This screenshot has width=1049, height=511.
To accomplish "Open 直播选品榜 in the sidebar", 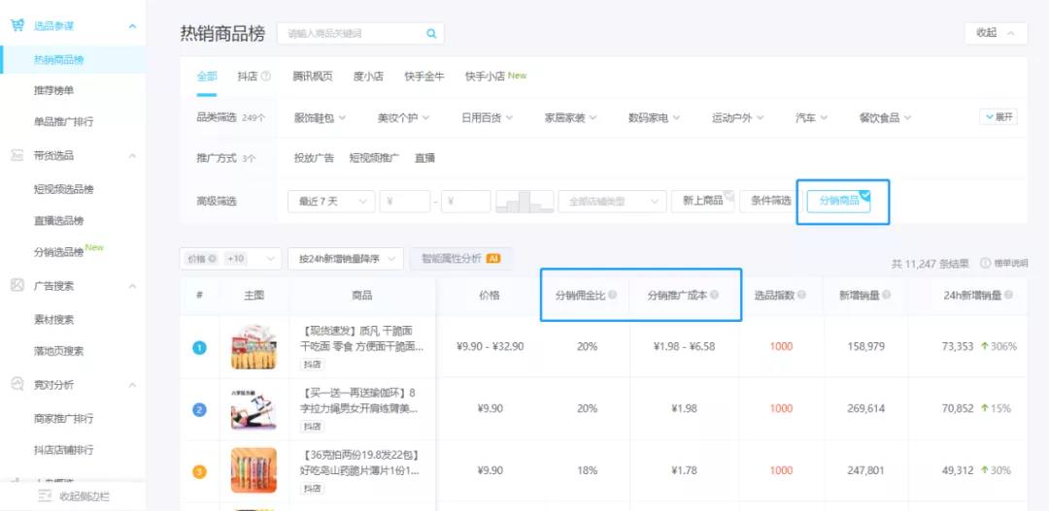I will 58,220.
